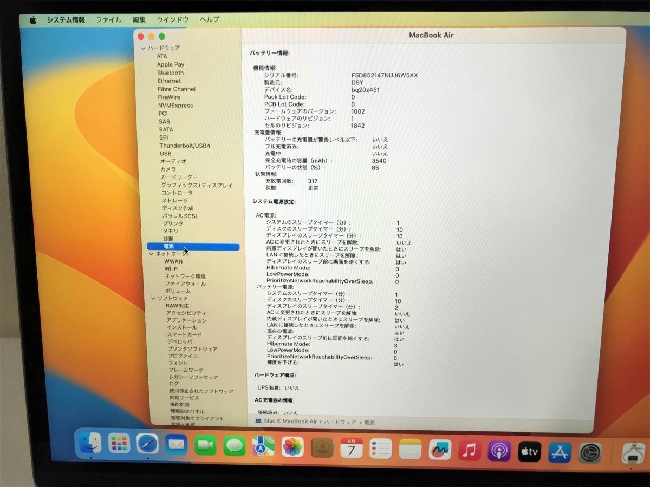Select PCI in the sidebar
Screen dimensions: 650x487
(x=163, y=114)
